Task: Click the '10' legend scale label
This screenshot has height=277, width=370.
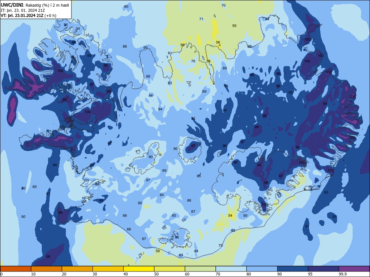Action: coord(33,274)
